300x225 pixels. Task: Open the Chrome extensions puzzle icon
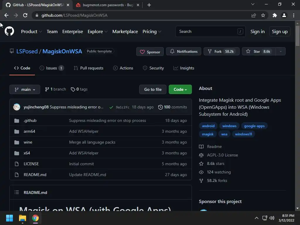coord(275,15)
